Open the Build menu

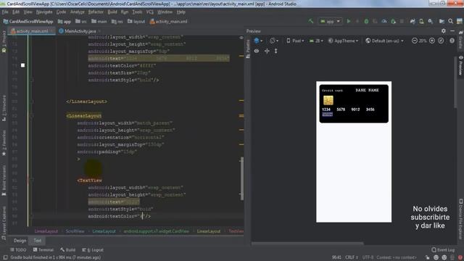112,12
